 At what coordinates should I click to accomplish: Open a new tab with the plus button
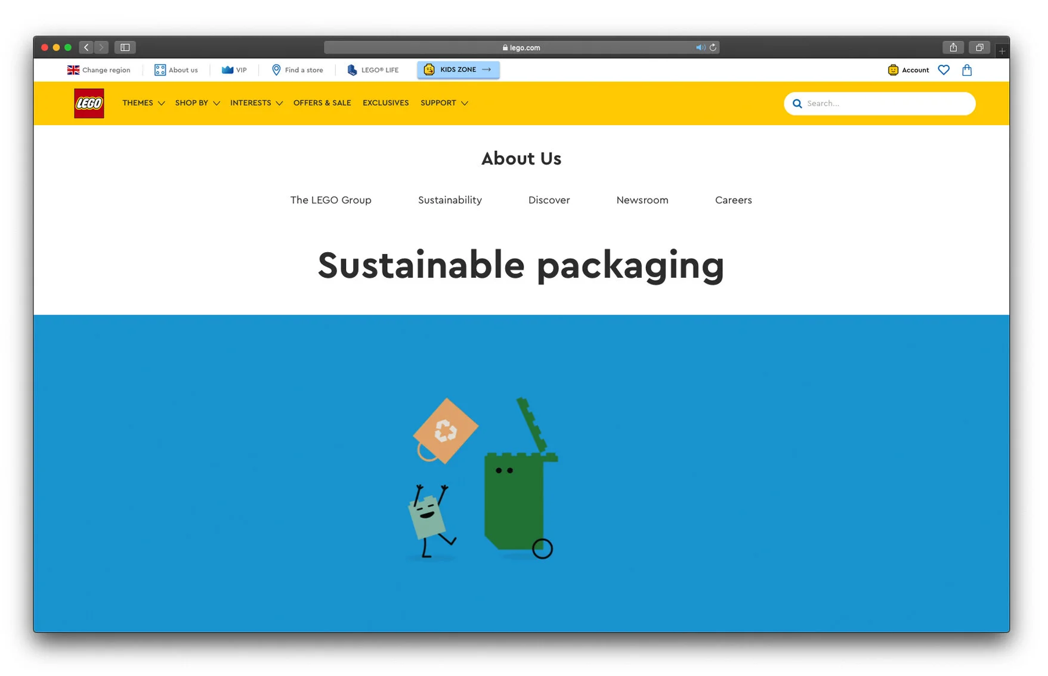[1002, 51]
